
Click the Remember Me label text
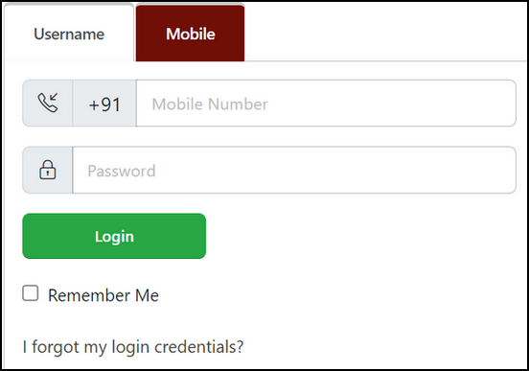tap(103, 295)
